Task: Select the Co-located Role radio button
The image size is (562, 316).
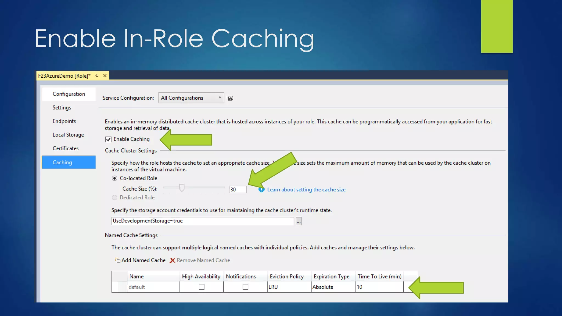Action: pos(115,178)
